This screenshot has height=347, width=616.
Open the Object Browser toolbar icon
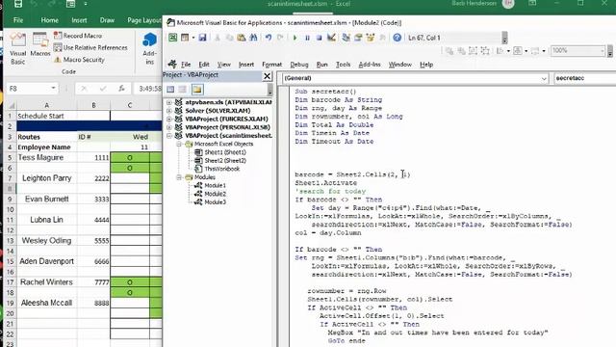pyautogui.click(x=370, y=38)
